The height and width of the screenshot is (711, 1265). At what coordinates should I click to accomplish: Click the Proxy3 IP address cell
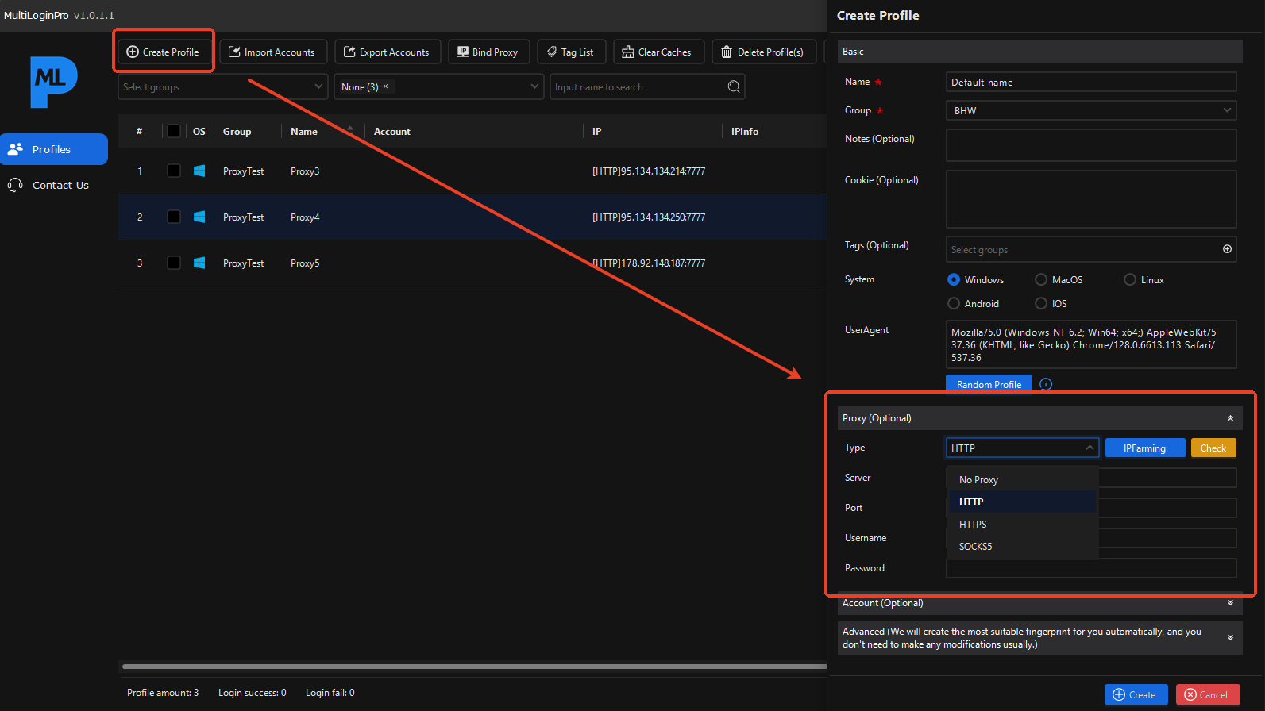pyautogui.click(x=649, y=171)
